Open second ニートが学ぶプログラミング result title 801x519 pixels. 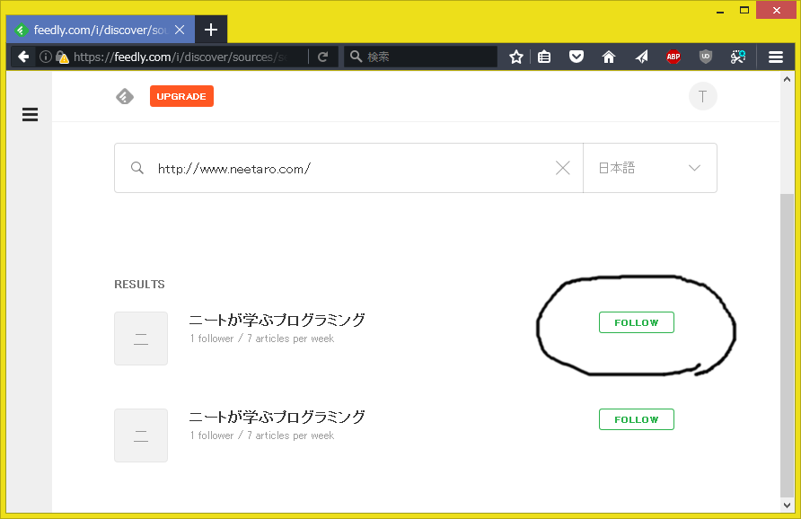click(277, 417)
